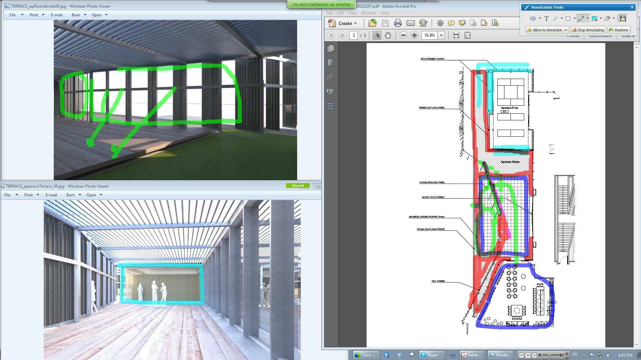Go to next page in Acrobat
Viewport: 641px width, 360px height.
342,35
